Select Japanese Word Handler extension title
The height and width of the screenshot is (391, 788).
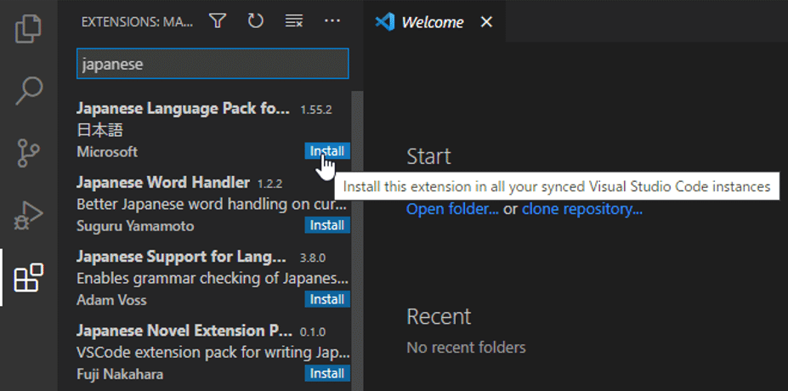point(163,183)
